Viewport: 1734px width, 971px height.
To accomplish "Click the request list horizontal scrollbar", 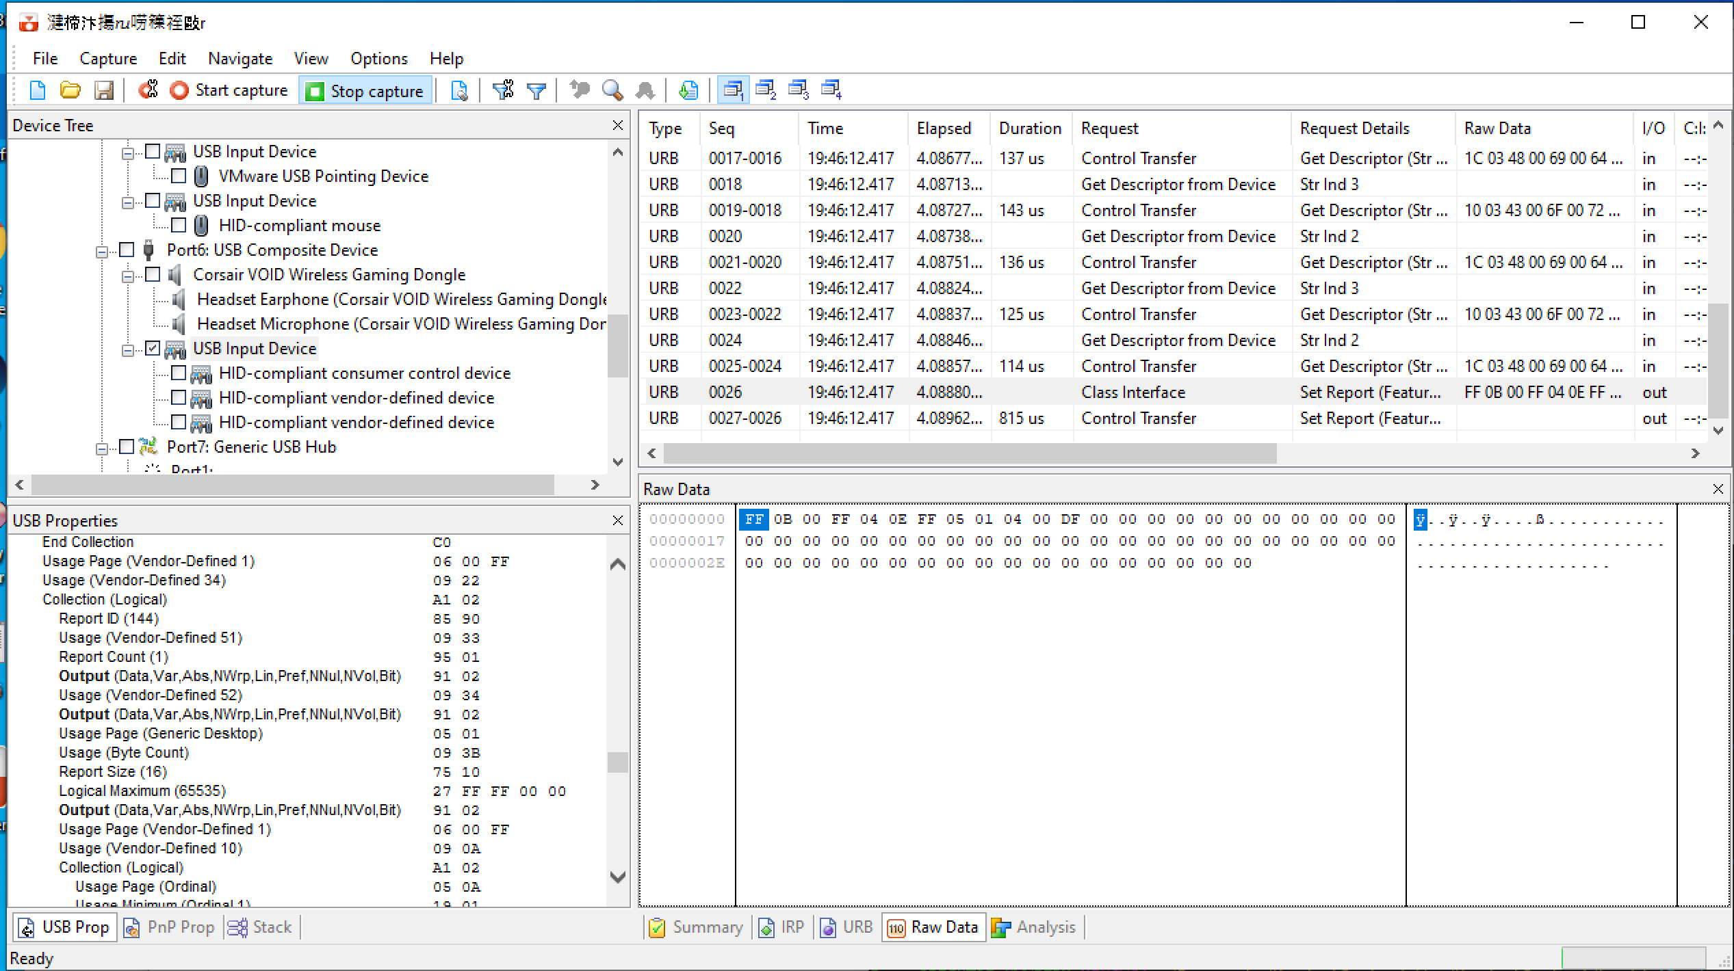I will click(x=969, y=453).
